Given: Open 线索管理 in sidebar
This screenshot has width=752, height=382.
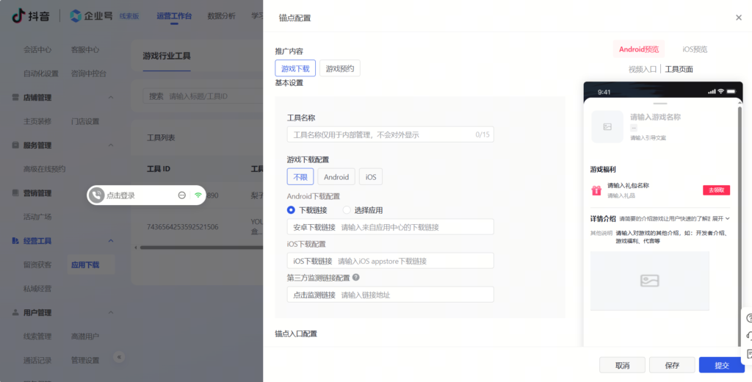Looking at the screenshot, I should (x=37, y=336).
